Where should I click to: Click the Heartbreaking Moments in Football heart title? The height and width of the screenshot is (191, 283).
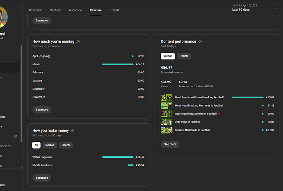pos(198,114)
